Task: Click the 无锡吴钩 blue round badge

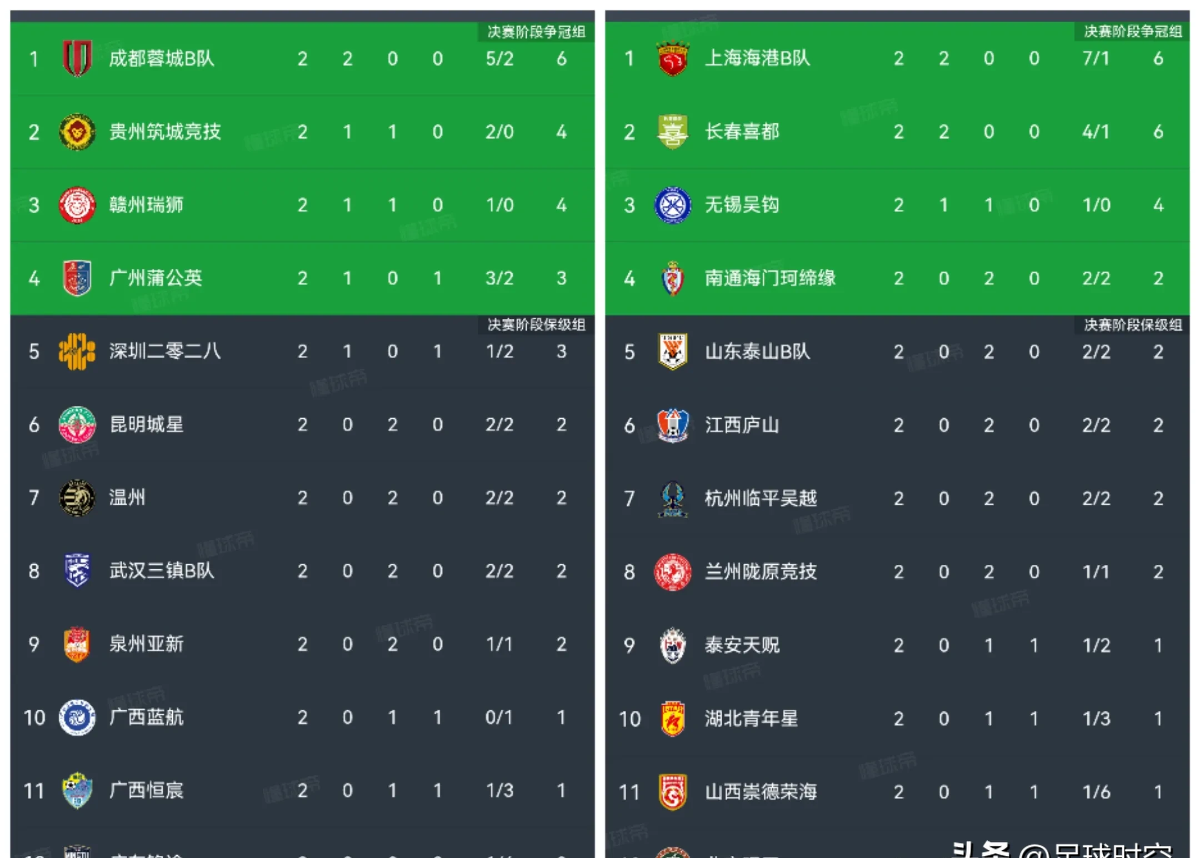Action: pyautogui.click(x=672, y=205)
